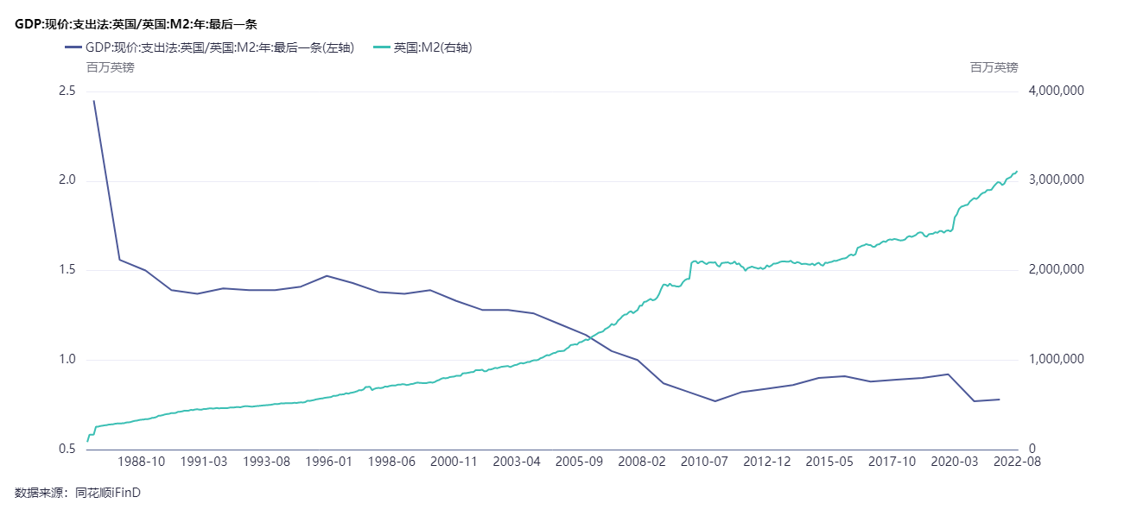Select the chart title at top

(136, 24)
